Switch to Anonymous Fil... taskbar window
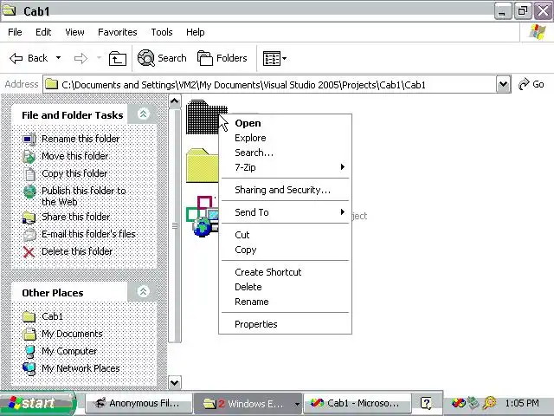 (138, 403)
